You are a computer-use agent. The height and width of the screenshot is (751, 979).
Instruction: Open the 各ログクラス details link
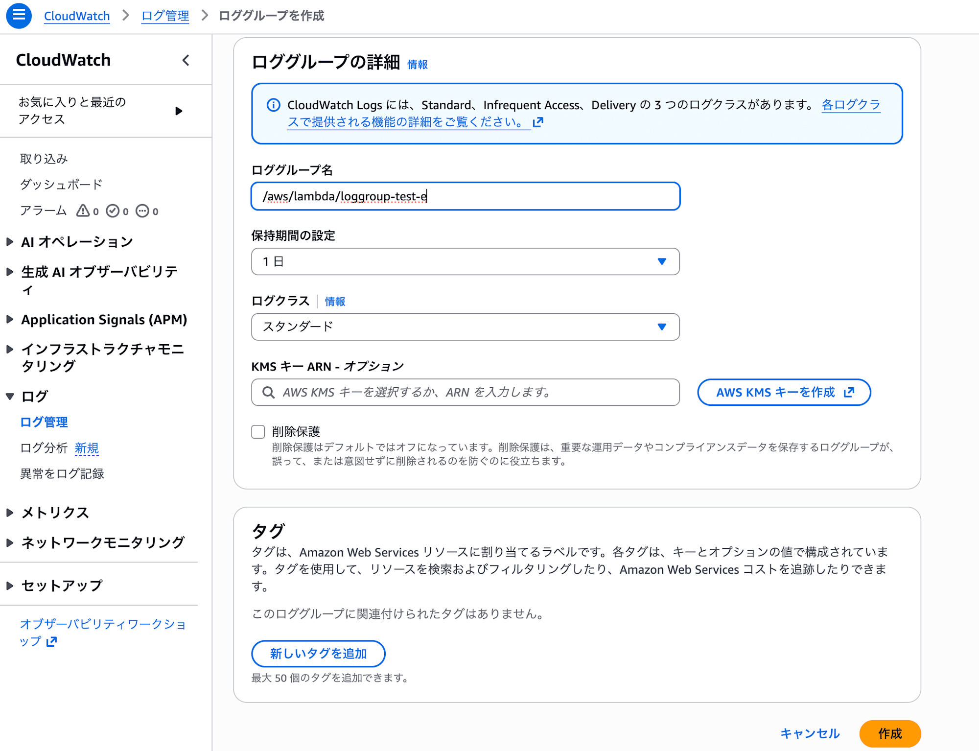[x=584, y=113]
